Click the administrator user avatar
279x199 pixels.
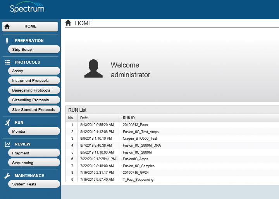tap(93, 69)
